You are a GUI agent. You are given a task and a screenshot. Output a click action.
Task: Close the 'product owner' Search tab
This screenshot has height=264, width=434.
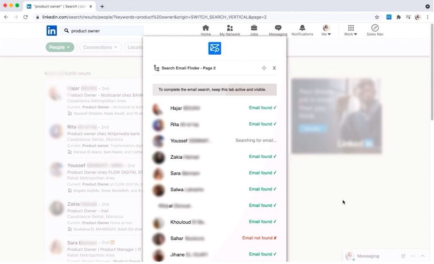coord(91,6)
